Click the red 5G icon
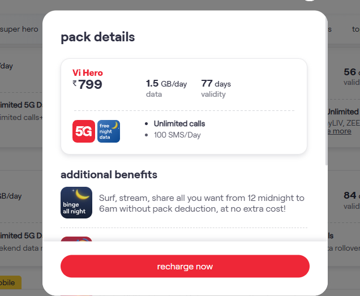Image resolution: width=360 pixels, height=296 pixels. pyautogui.click(x=84, y=131)
